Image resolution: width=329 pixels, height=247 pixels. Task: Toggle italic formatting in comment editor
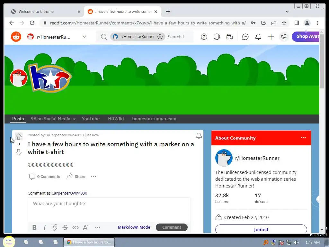coord(44,227)
